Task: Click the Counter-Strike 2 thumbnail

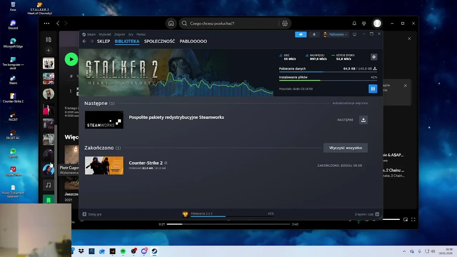Action: click(x=104, y=166)
